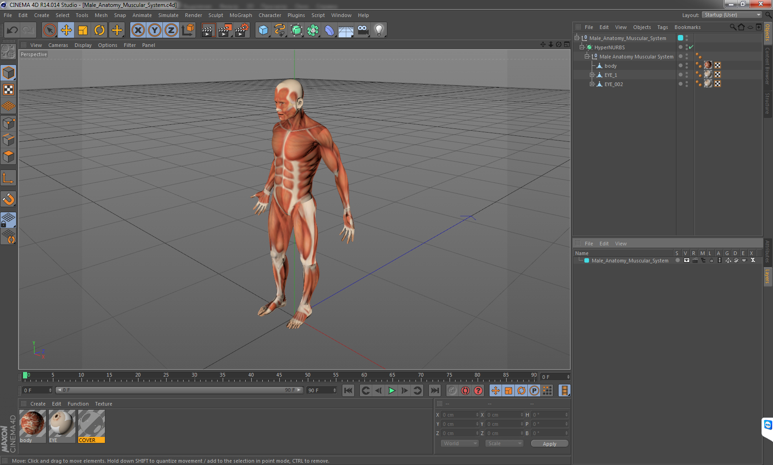The width and height of the screenshot is (773, 465).
Task: Expand the EYE_1 object
Action: click(592, 75)
